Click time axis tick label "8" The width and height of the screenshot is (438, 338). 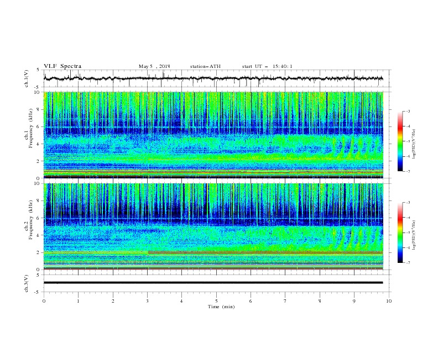[x=320, y=301]
